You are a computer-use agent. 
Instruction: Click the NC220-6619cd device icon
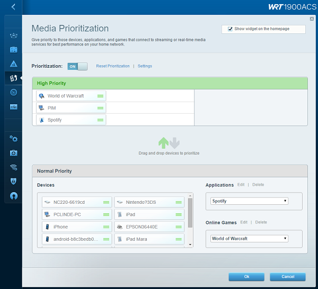tap(47, 202)
